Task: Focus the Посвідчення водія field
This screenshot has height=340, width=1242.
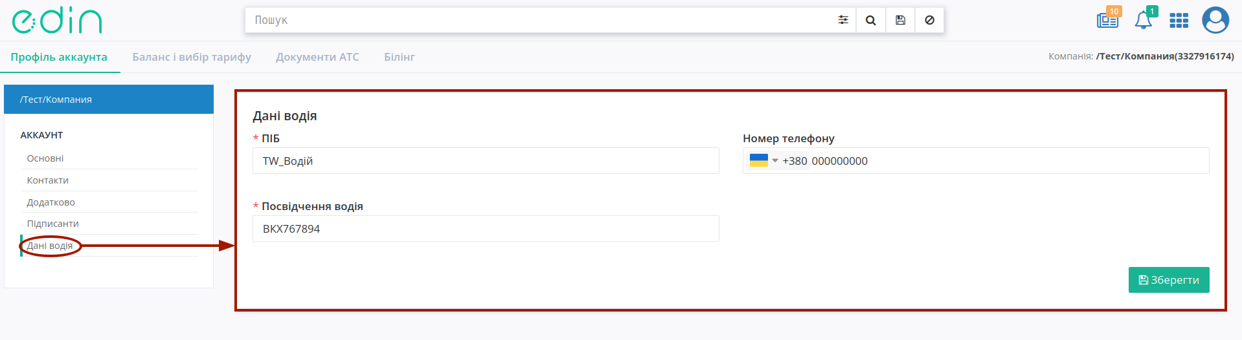Action: tap(486, 229)
